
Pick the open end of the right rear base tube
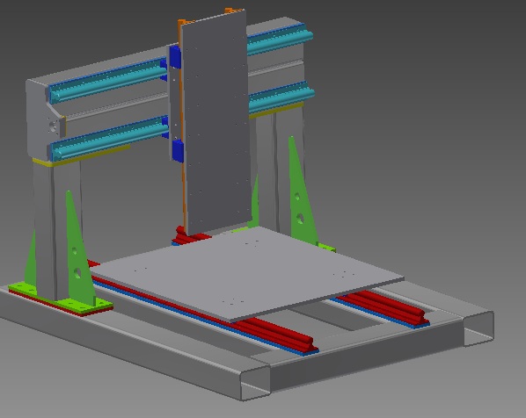(x=479, y=328)
